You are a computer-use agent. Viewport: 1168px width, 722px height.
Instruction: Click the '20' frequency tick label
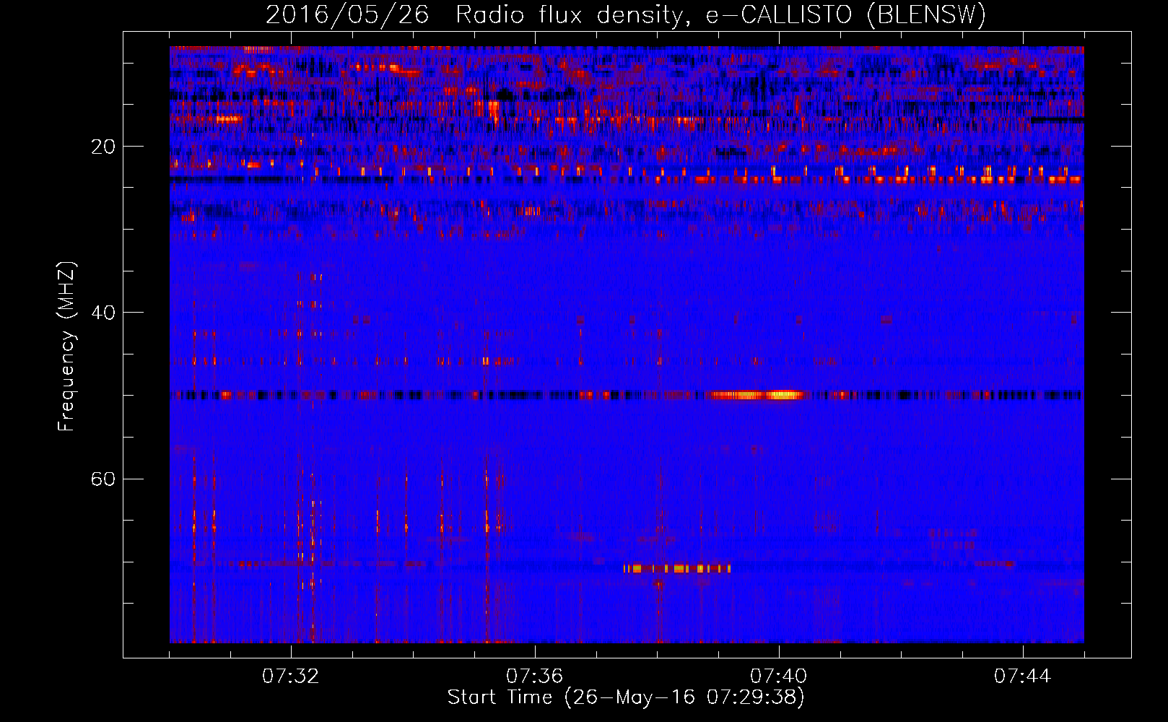click(103, 147)
